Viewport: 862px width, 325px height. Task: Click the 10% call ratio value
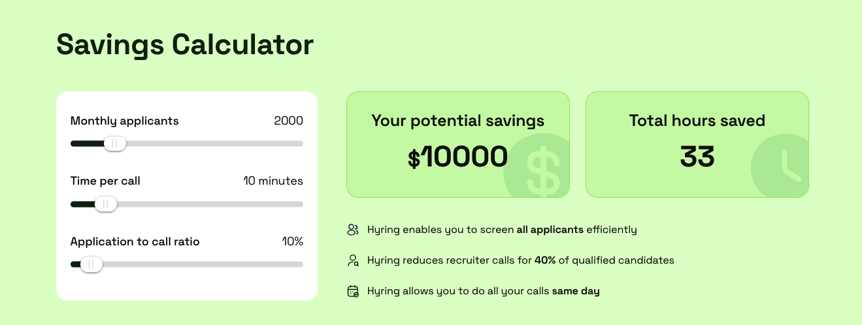[293, 241]
